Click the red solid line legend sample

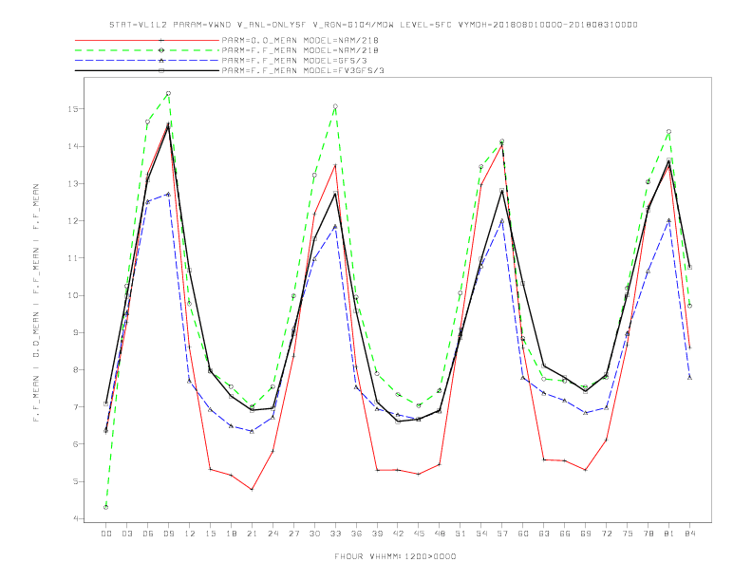pos(147,40)
